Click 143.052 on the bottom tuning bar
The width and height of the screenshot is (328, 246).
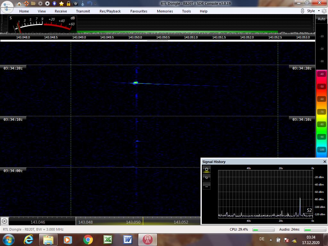[181, 222]
